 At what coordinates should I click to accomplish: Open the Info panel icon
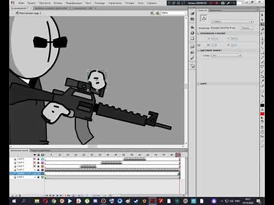coord(192,33)
